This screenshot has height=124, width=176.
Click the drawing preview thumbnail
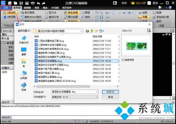[136, 46]
